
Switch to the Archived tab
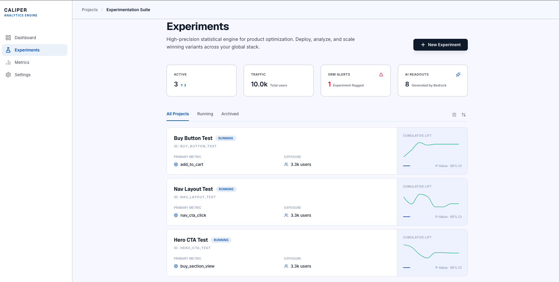click(x=230, y=114)
